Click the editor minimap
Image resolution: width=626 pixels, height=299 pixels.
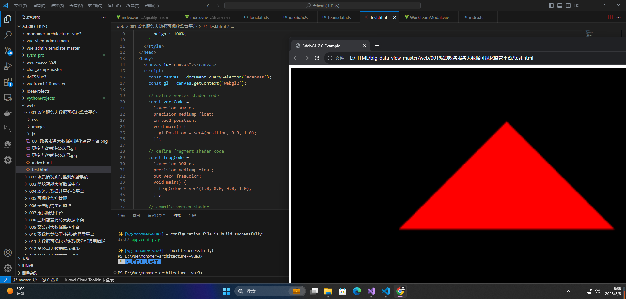pyautogui.click(x=591, y=33)
